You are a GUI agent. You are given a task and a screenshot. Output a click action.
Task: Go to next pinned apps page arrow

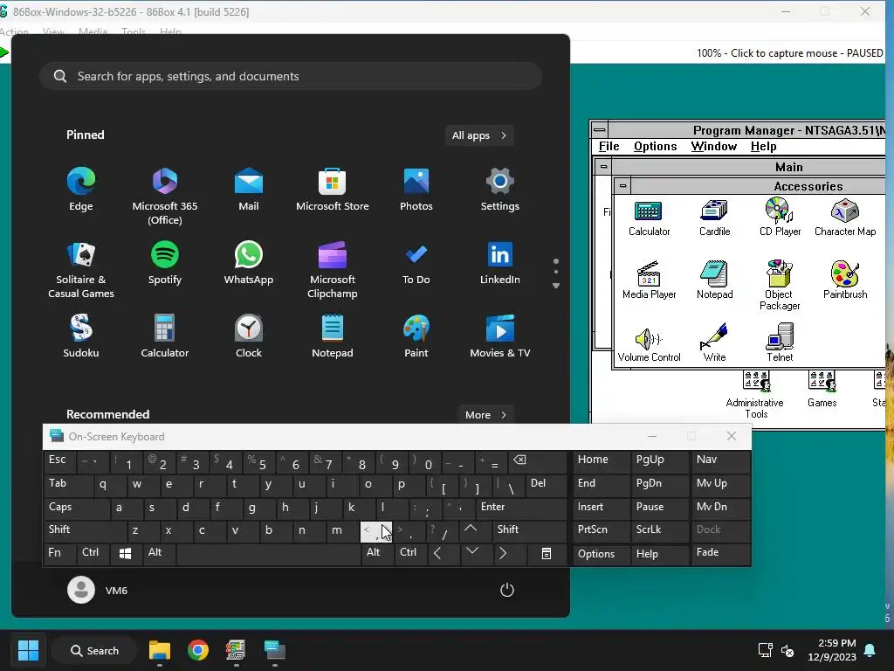[x=556, y=286]
